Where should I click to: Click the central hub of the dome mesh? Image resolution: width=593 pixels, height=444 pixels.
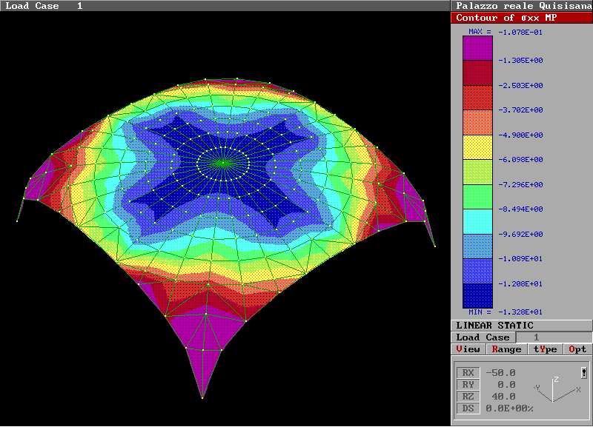(x=222, y=162)
